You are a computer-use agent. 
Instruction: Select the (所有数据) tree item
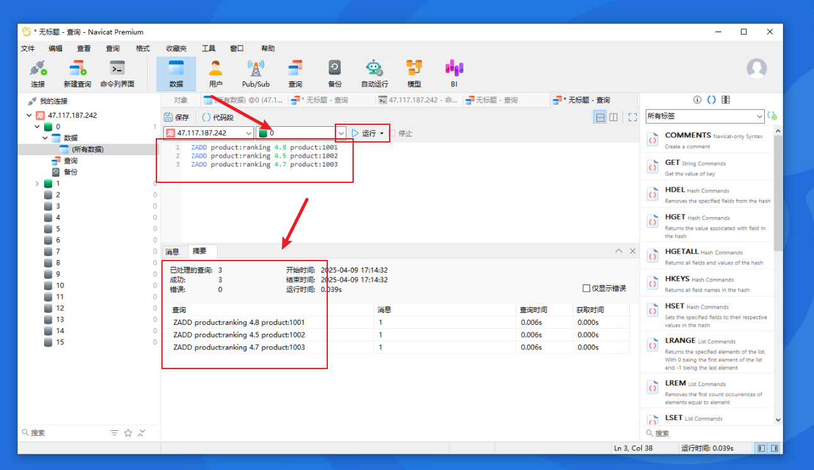click(x=88, y=150)
